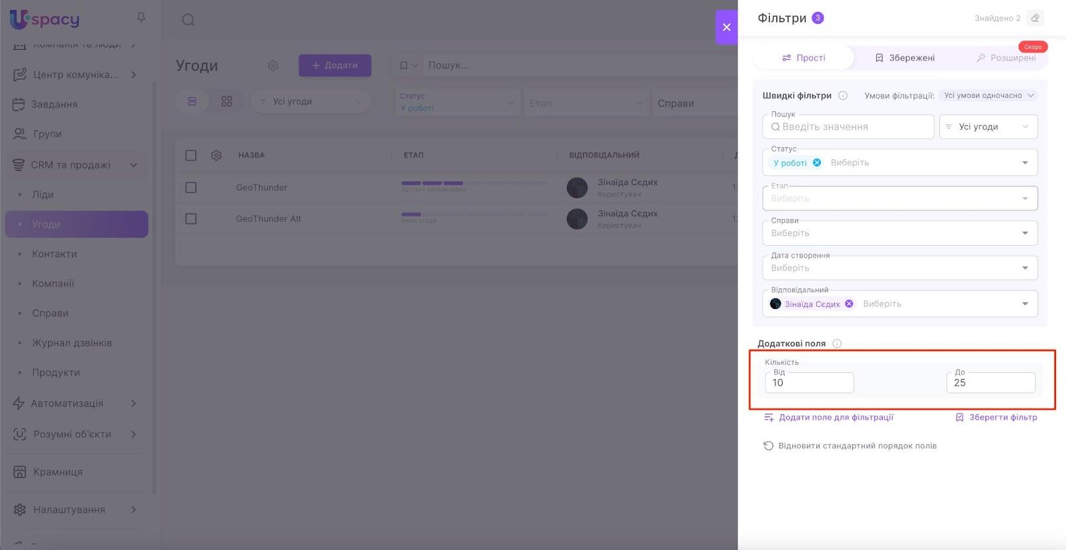Open Усі угоди dropdown in filters panel
Screen dimensions: 1066x550
click(989, 127)
